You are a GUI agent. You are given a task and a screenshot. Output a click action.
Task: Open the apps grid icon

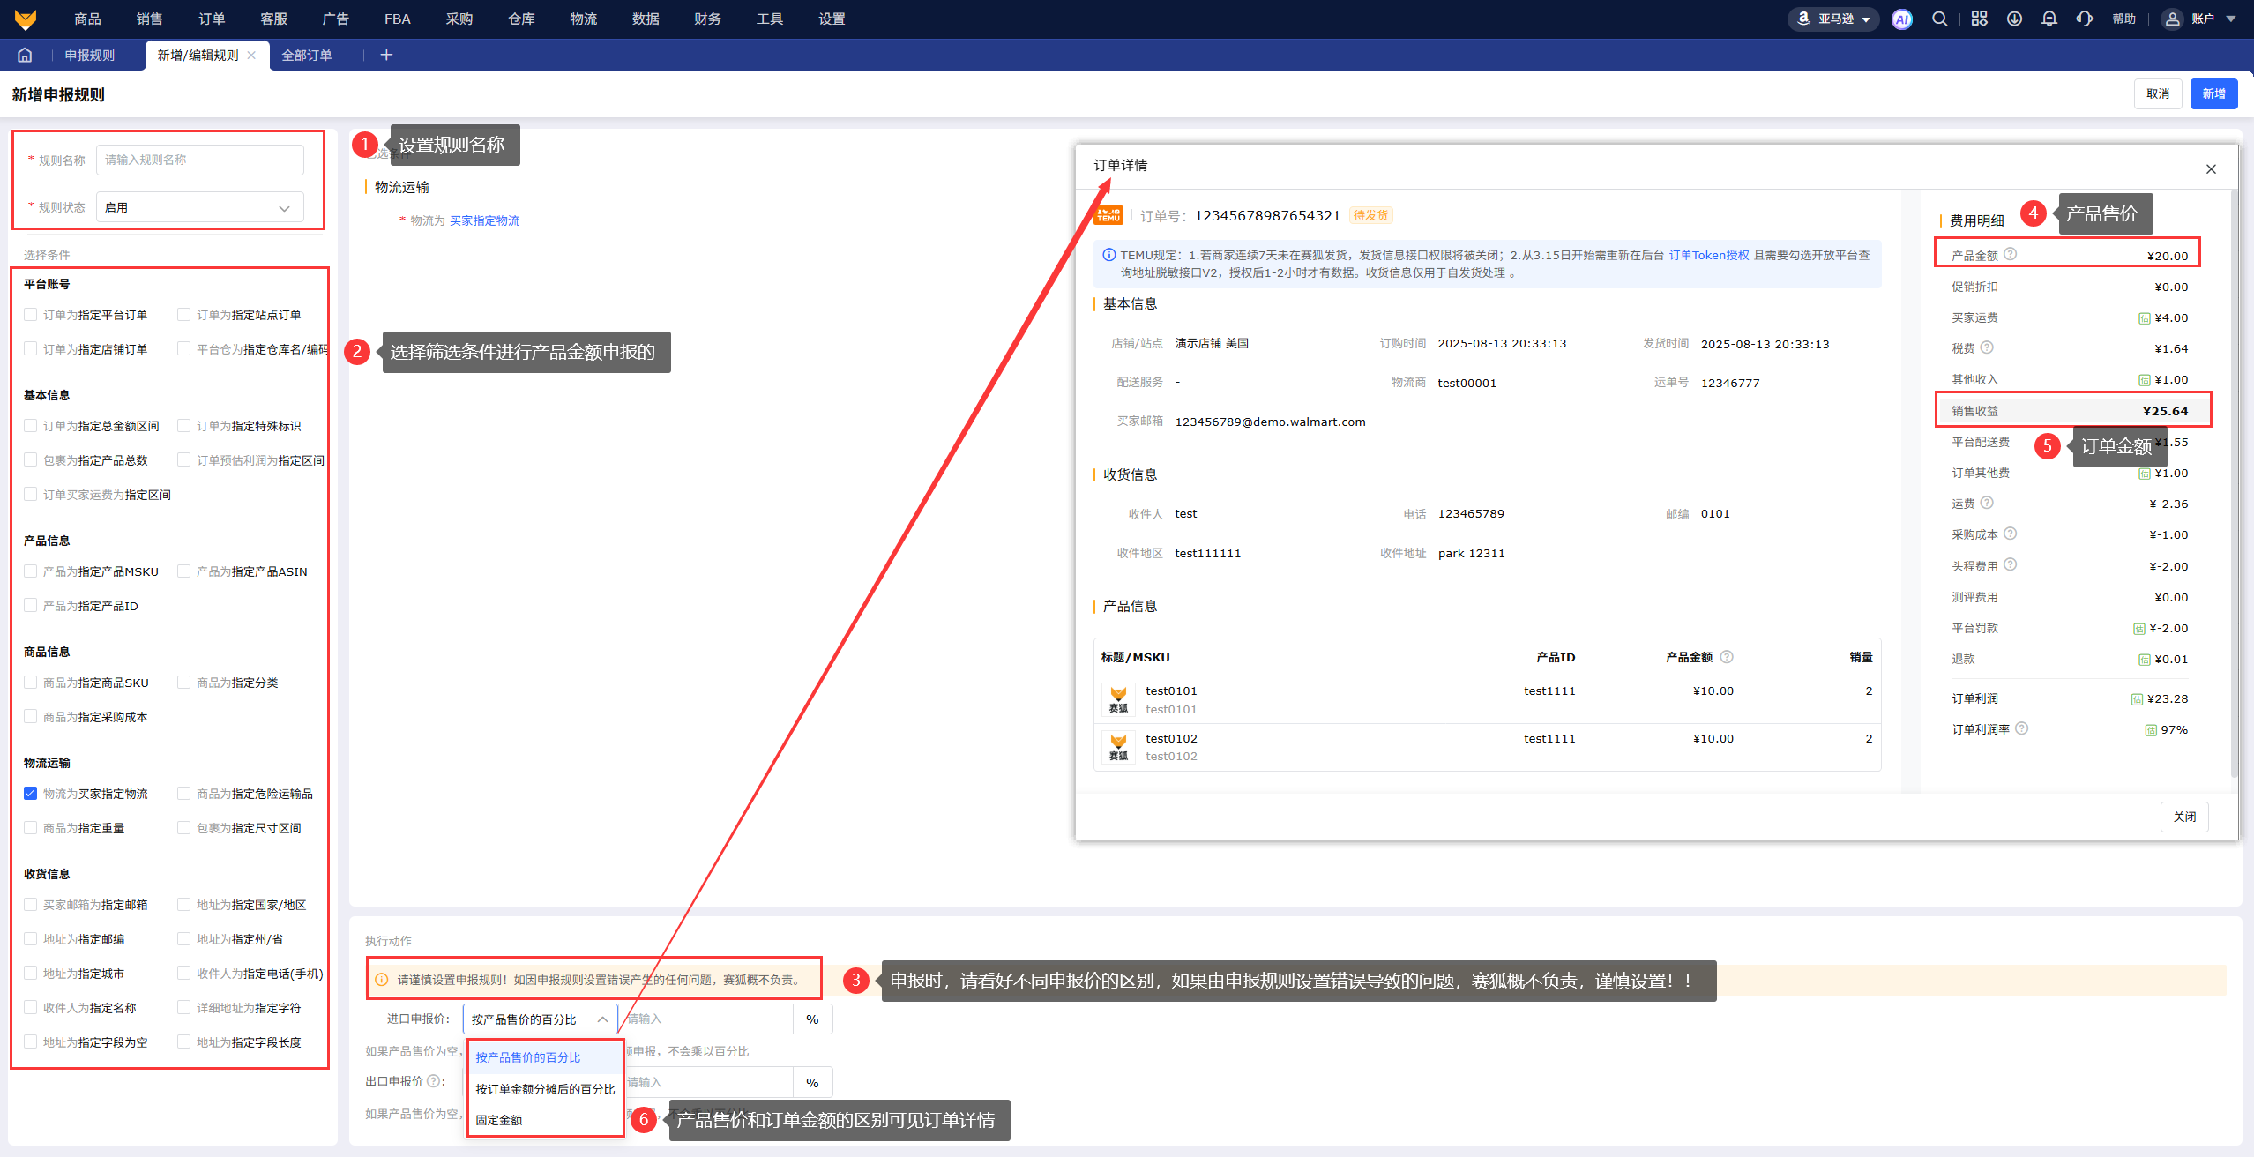(1979, 19)
